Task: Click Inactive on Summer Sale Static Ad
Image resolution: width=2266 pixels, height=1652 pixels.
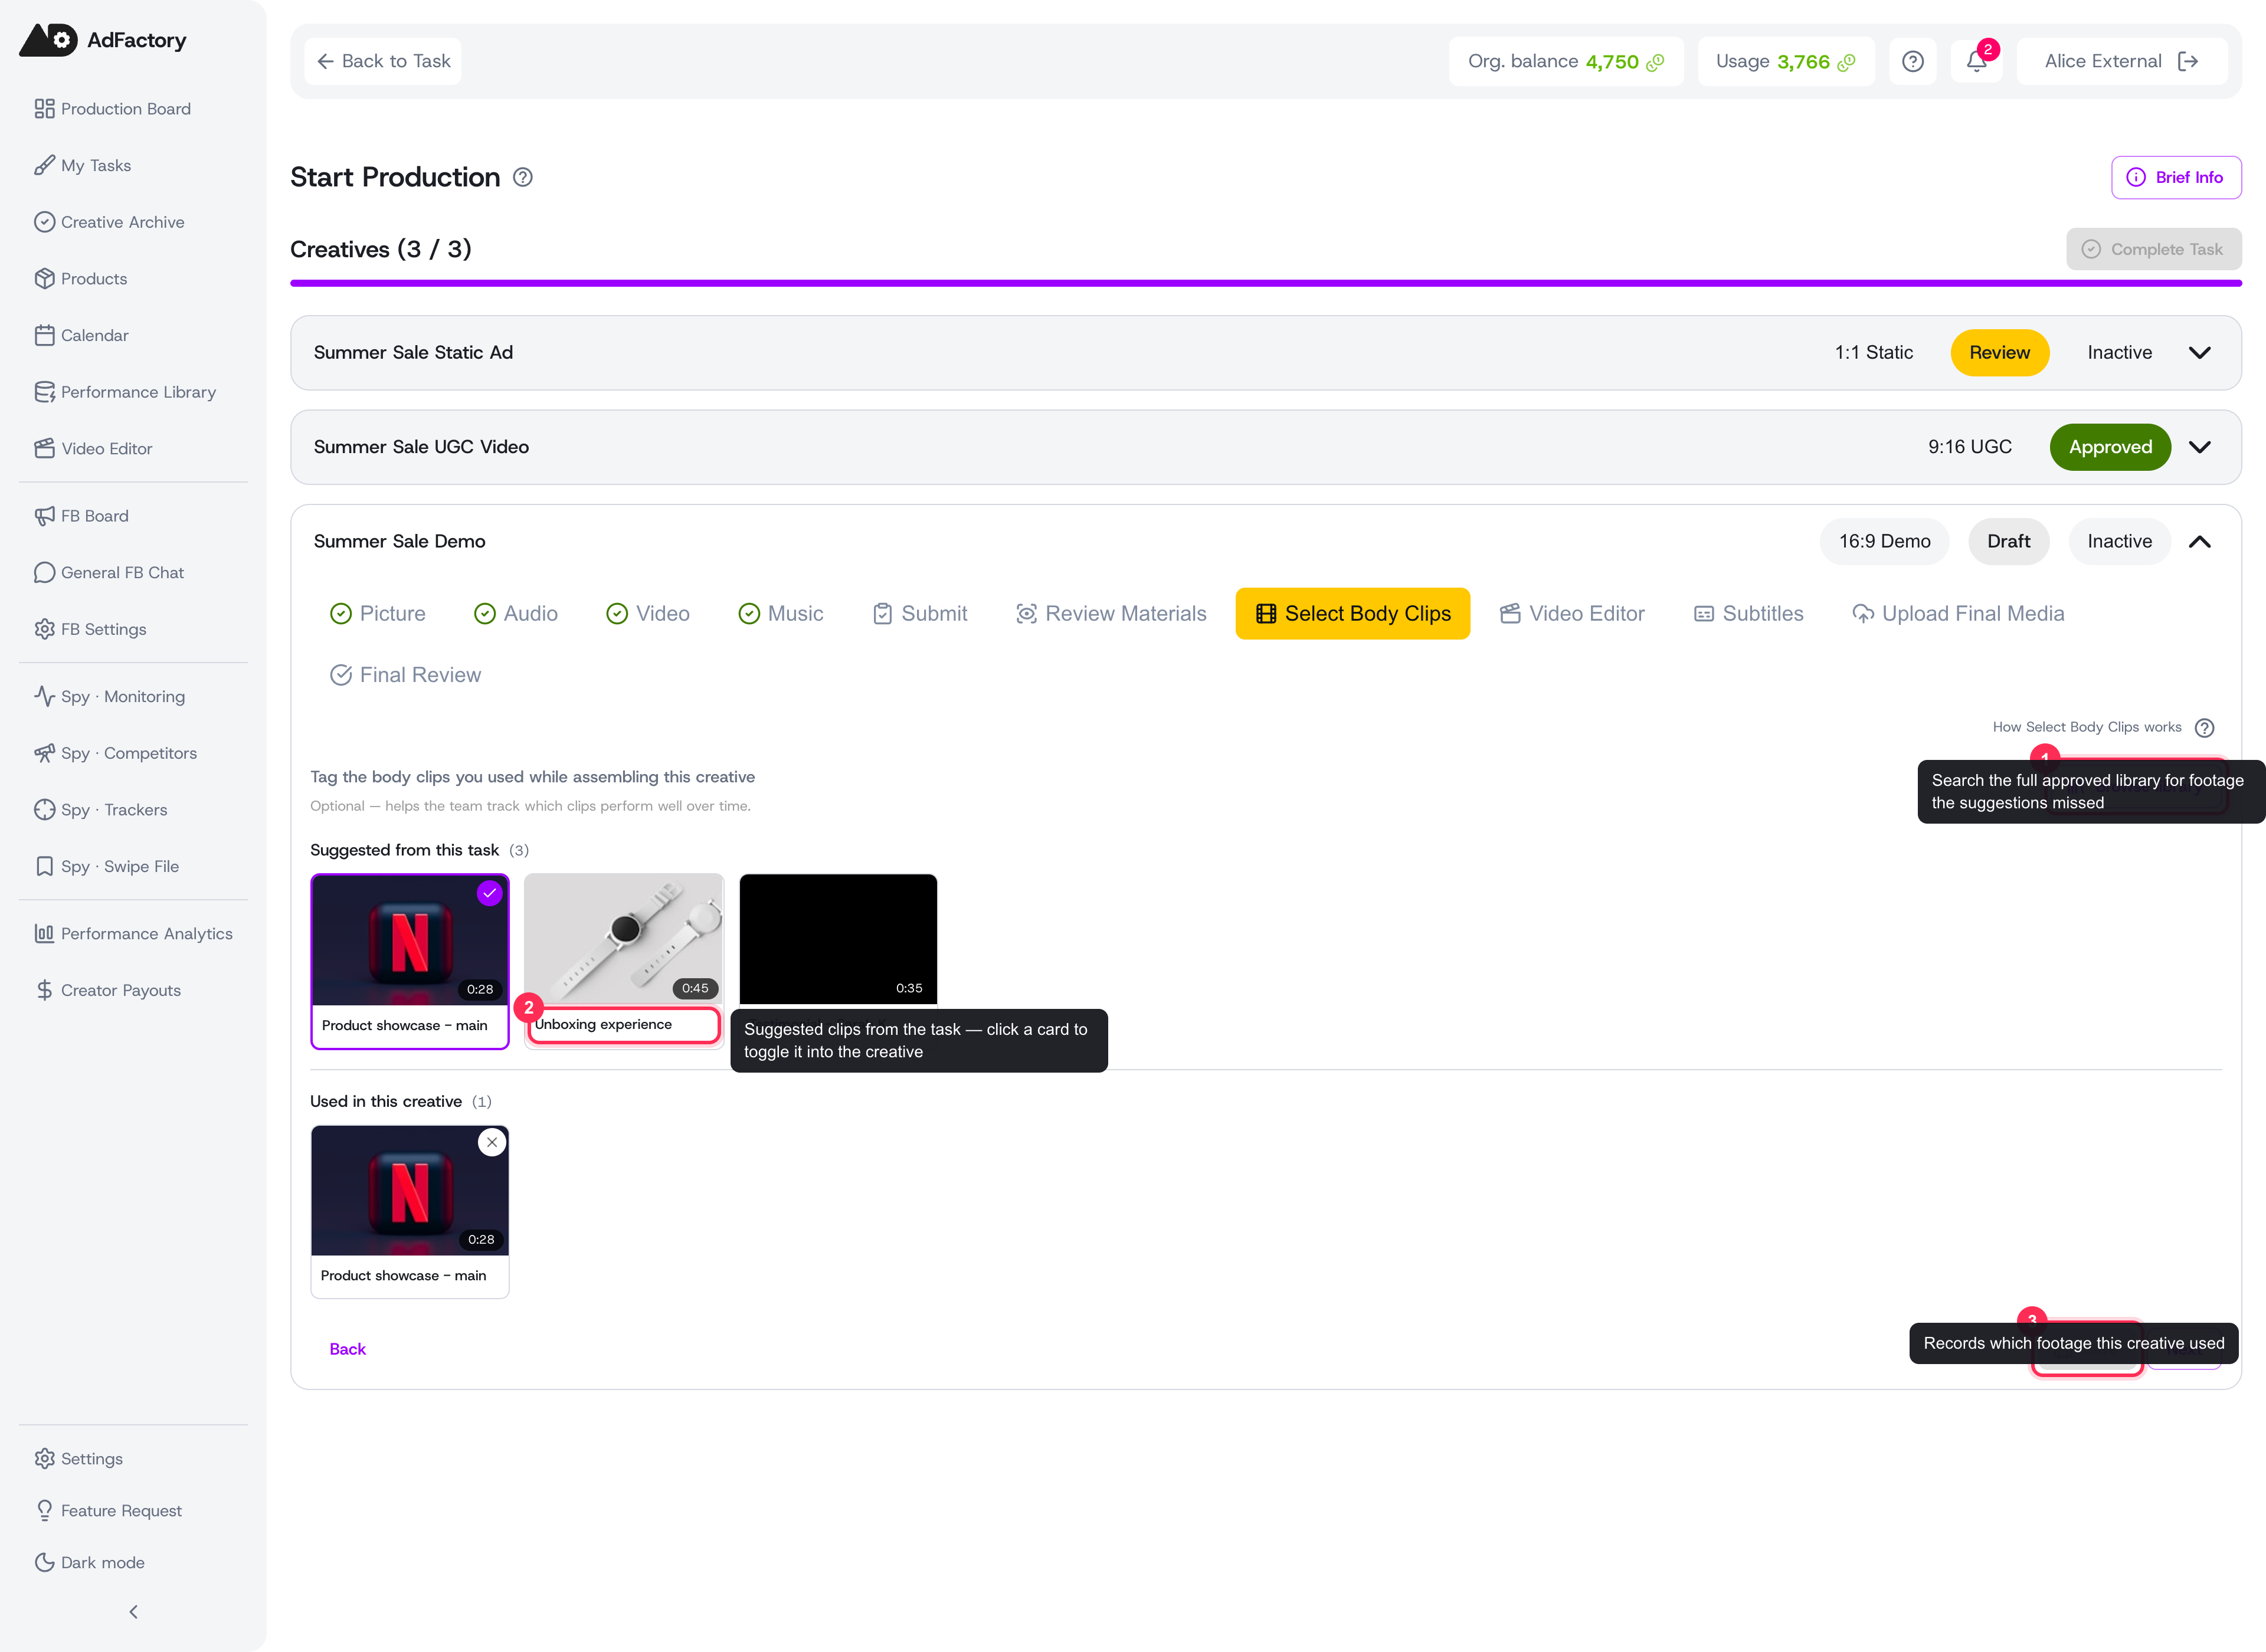Action: 2120,352
